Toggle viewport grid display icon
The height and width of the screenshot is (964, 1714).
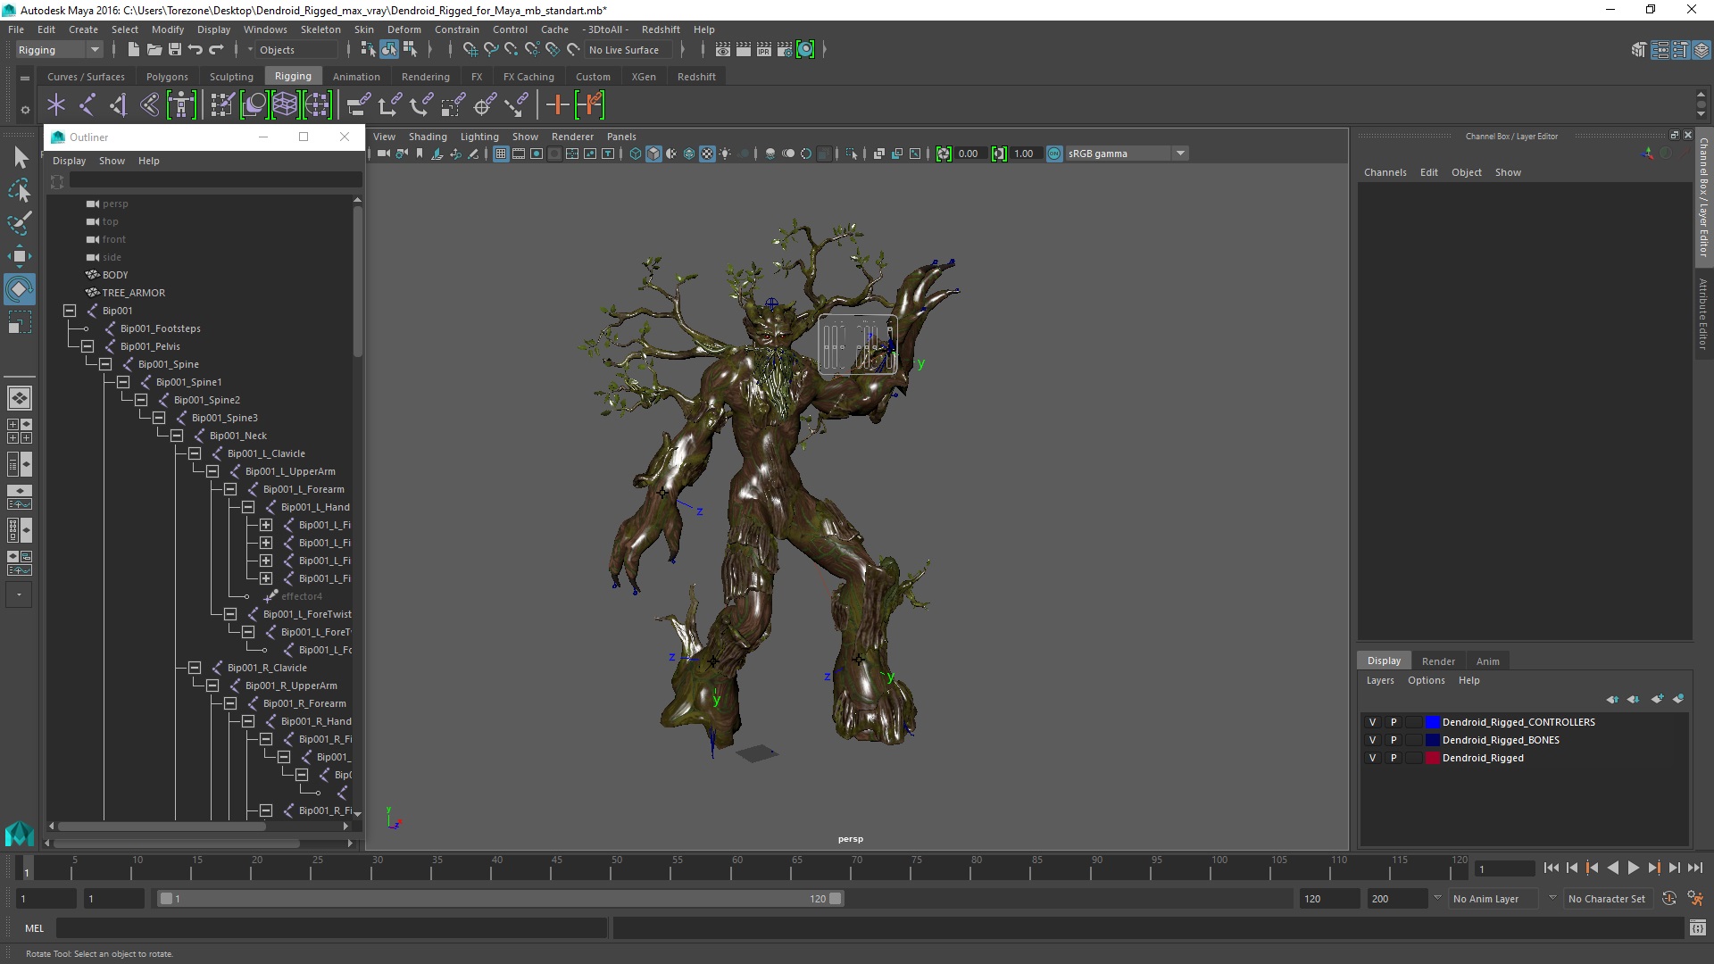tap(500, 154)
